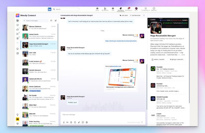Expand the Me profile menu

point(136,9)
